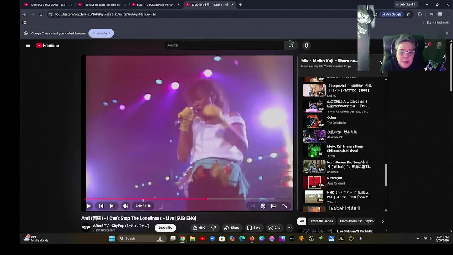Click the magnifier search button
453x255 pixels.
tap(291, 45)
